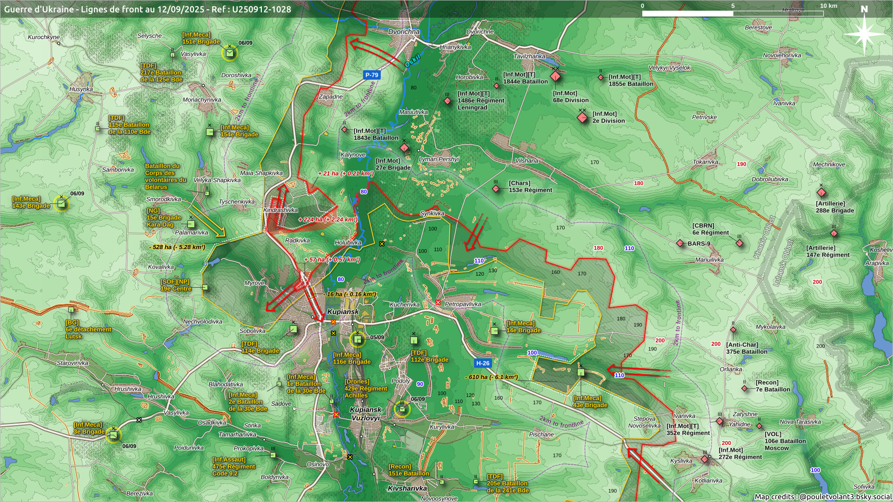This screenshot has height=502, width=893.
Task: Click the circled 3e Brigade unit marker
Action: point(113,435)
